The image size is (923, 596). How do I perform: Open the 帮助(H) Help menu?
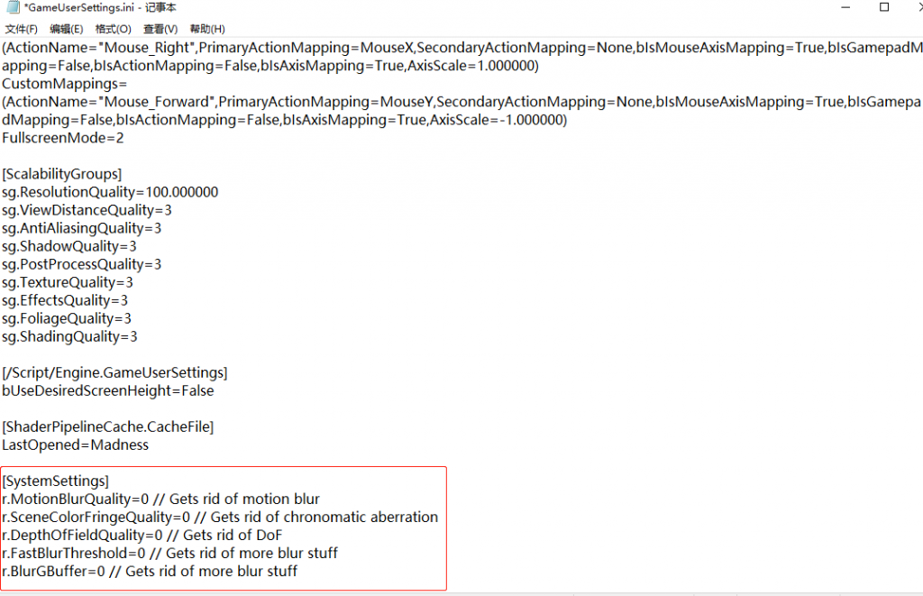[207, 29]
